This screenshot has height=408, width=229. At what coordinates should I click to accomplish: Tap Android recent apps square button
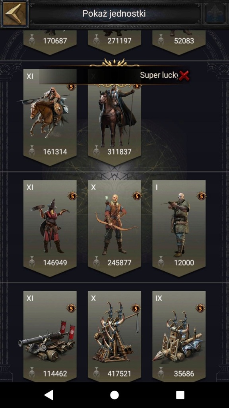(180, 395)
